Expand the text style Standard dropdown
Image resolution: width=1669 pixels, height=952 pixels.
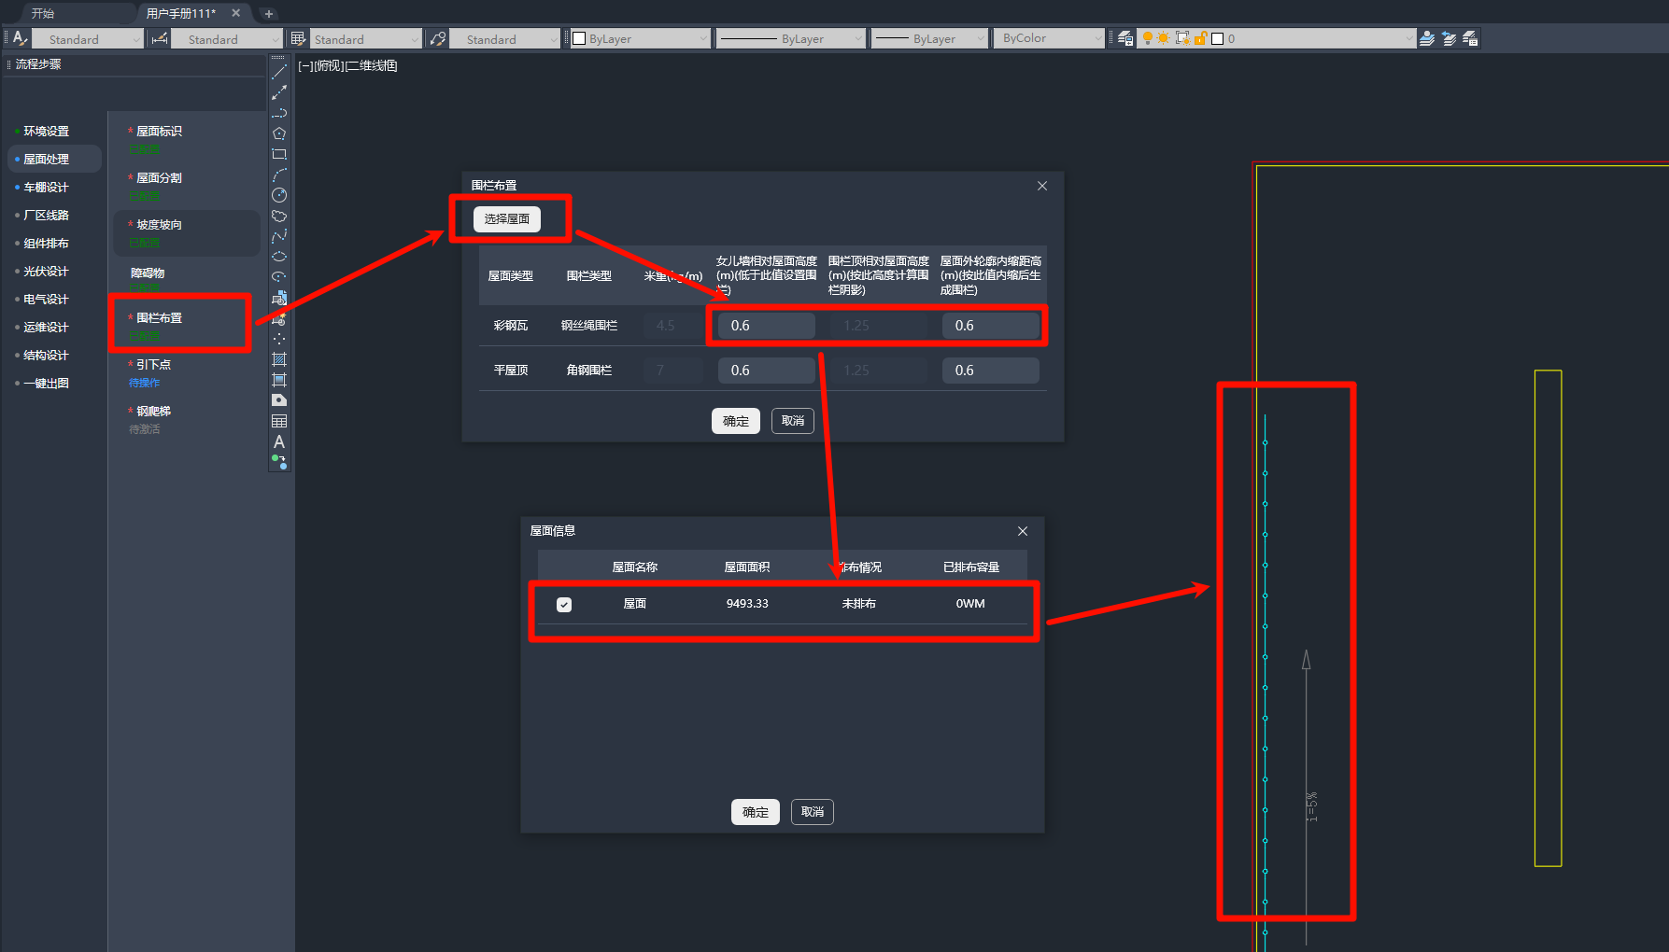tap(87, 39)
